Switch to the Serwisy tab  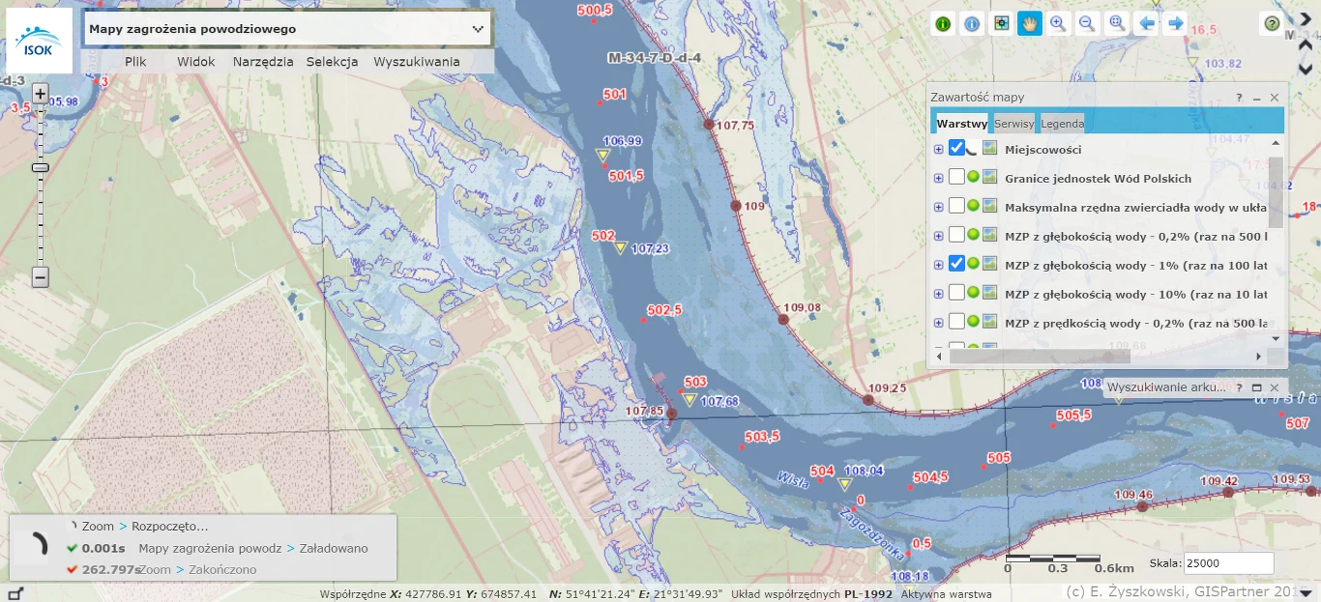click(1014, 123)
